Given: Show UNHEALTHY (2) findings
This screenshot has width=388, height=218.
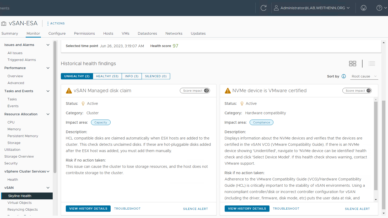Looking at the screenshot, I should (77, 76).
